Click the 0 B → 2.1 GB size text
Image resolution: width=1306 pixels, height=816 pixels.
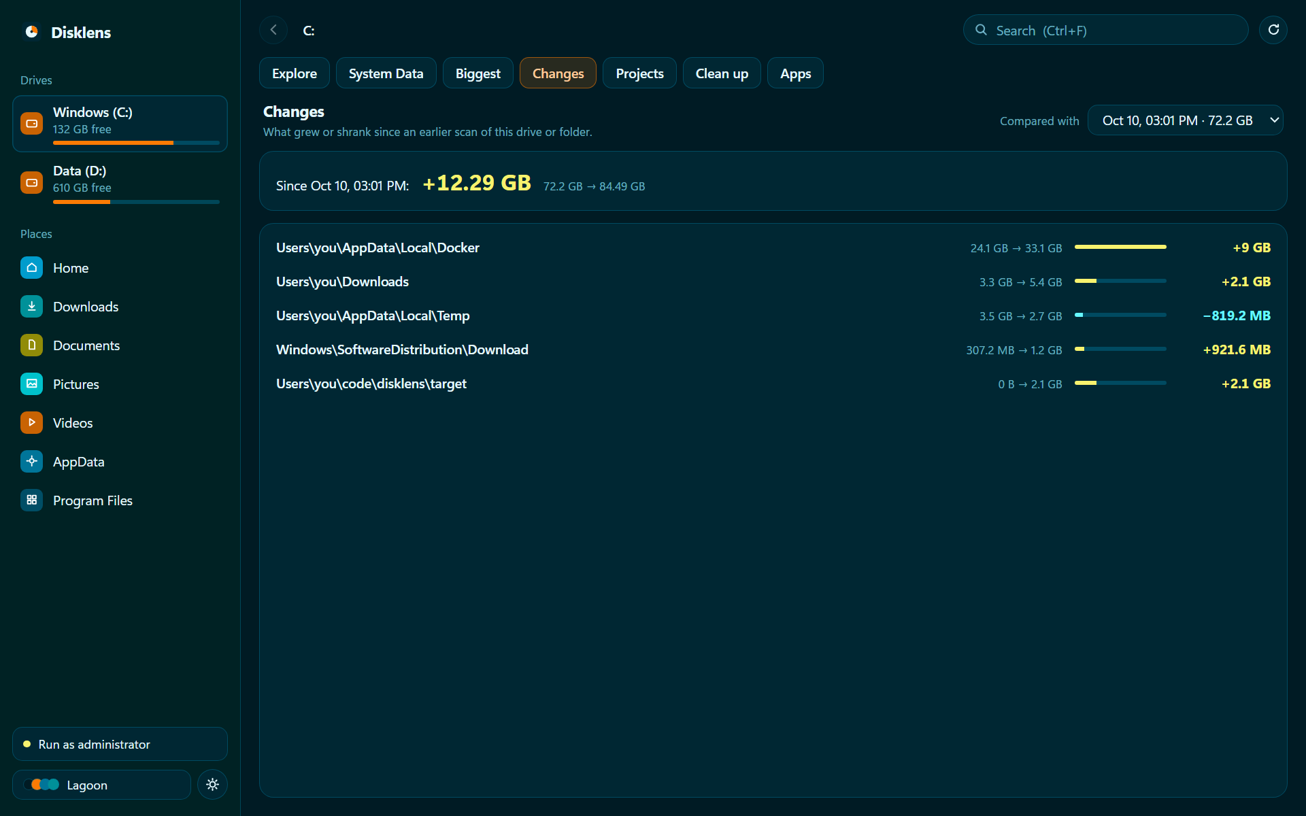pyautogui.click(x=1030, y=384)
